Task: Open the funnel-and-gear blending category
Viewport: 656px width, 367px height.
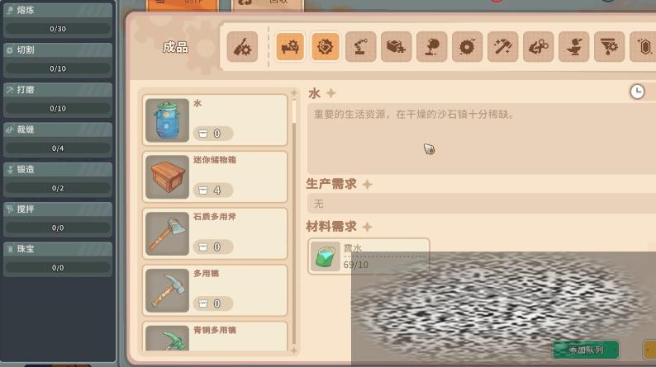Action: [x=610, y=47]
